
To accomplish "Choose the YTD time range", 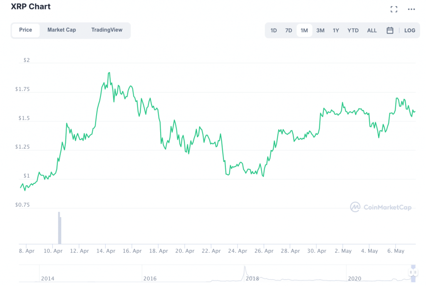I will pos(353,30).
